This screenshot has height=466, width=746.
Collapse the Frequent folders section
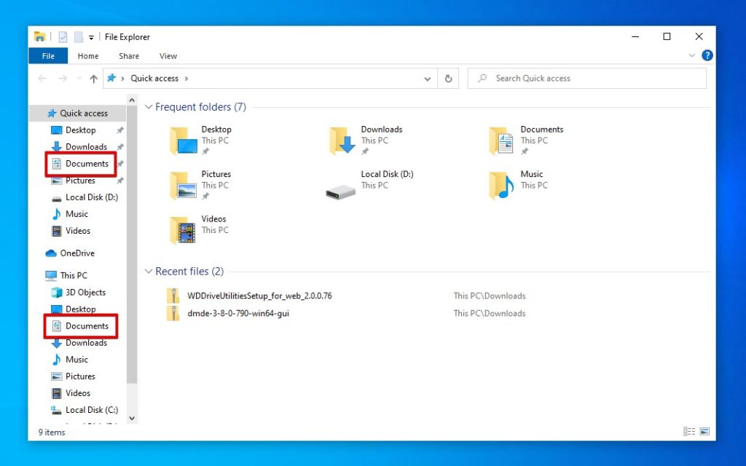pos(149,107)
